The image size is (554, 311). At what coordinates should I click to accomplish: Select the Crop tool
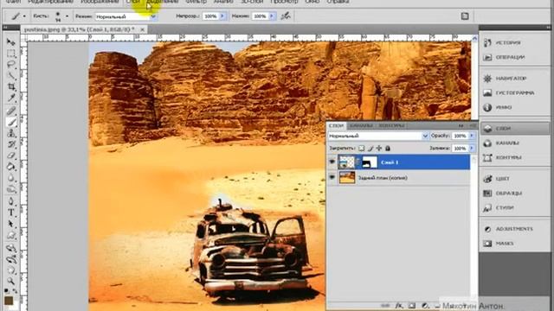click(x=11, y=86)
